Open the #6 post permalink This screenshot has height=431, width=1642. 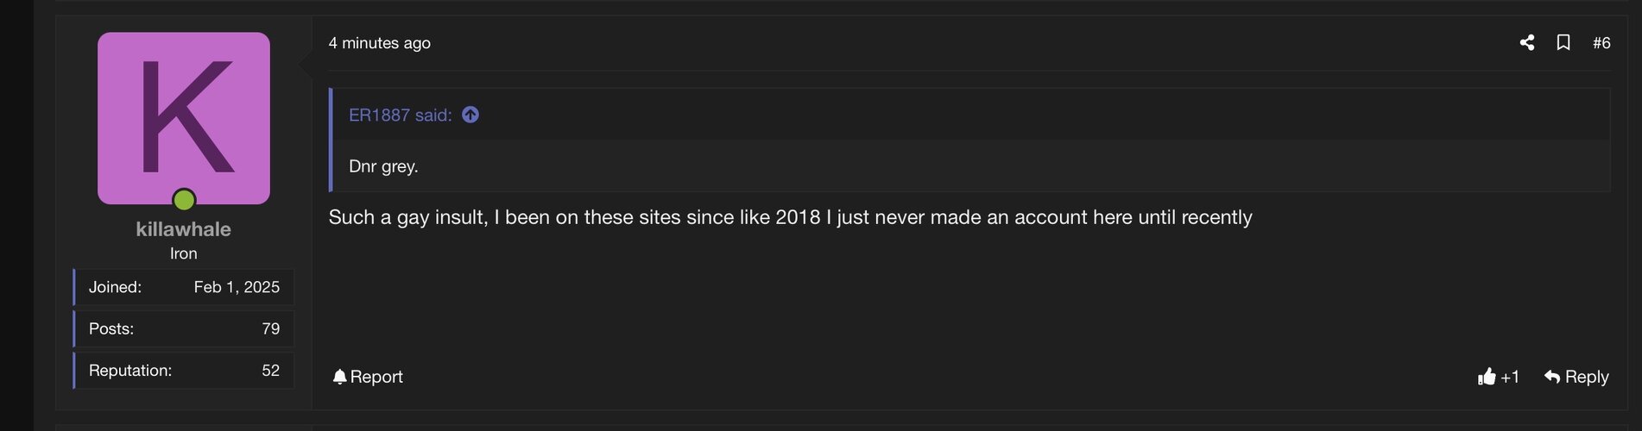click(x=1601, y=43)
